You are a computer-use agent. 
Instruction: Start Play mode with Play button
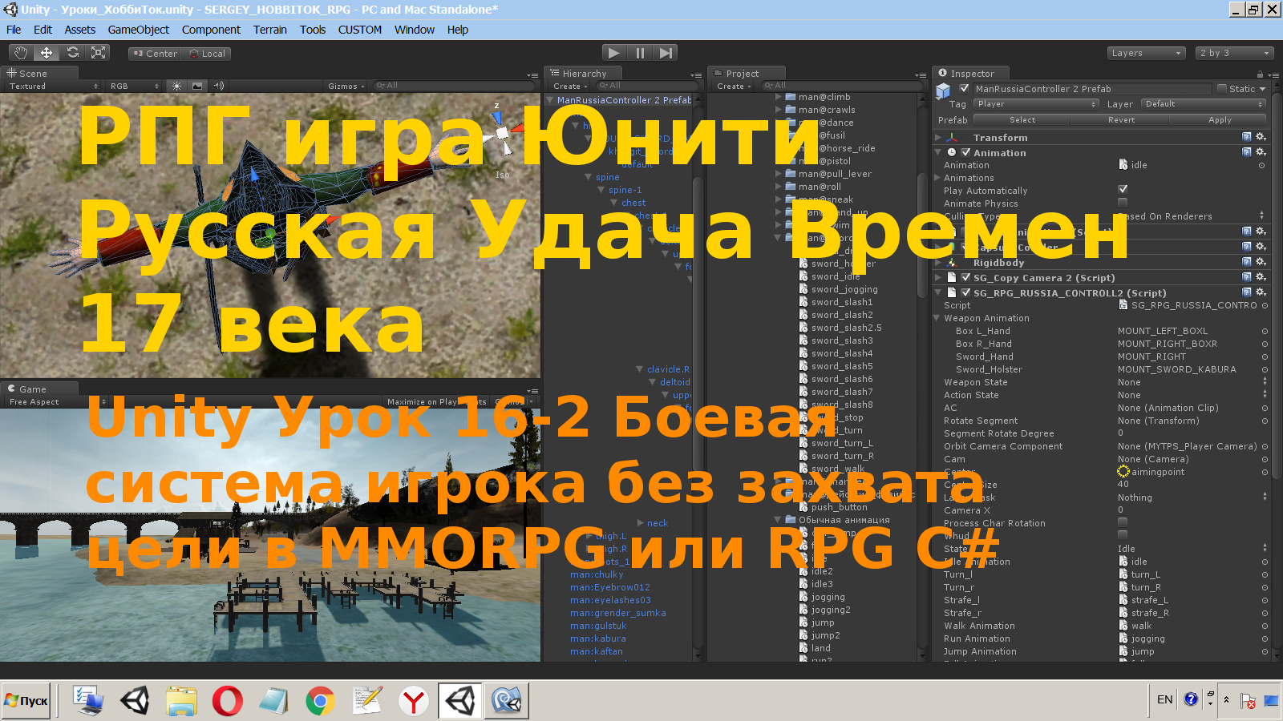(x=613, y=53)
